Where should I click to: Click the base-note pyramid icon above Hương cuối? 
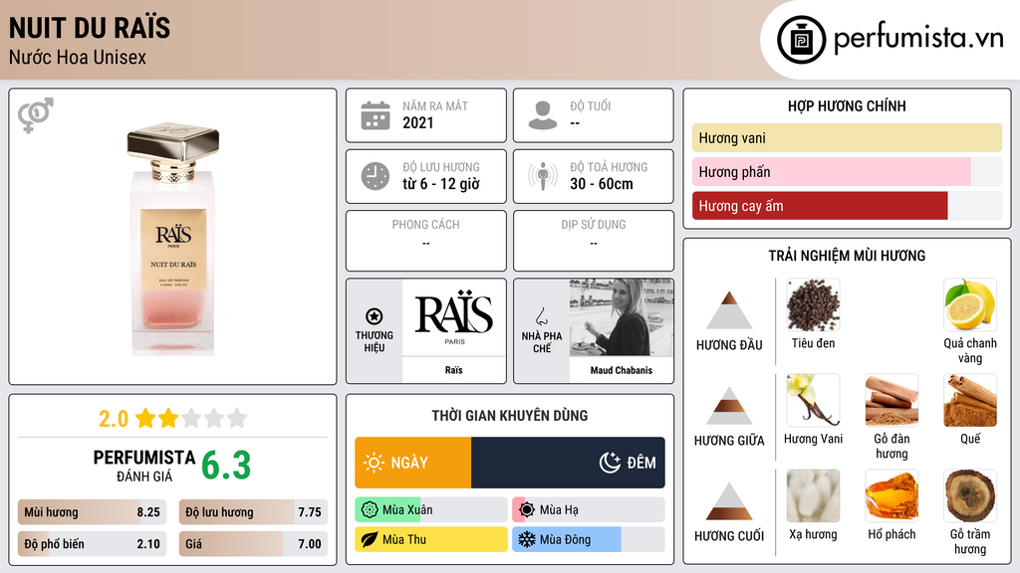point(729,501)
